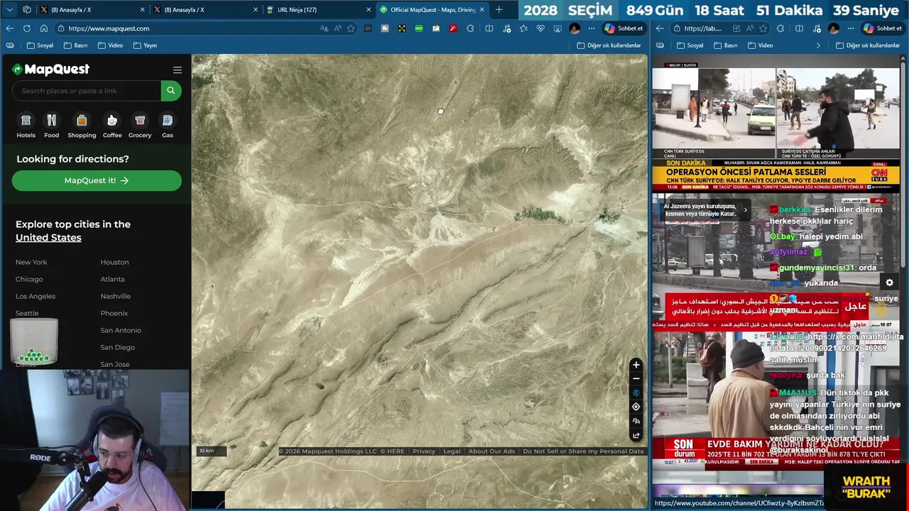909x511 pixels.
Task: Locate me with the crosshair map button
Action: pyautogui.click(x=636, y=407)
